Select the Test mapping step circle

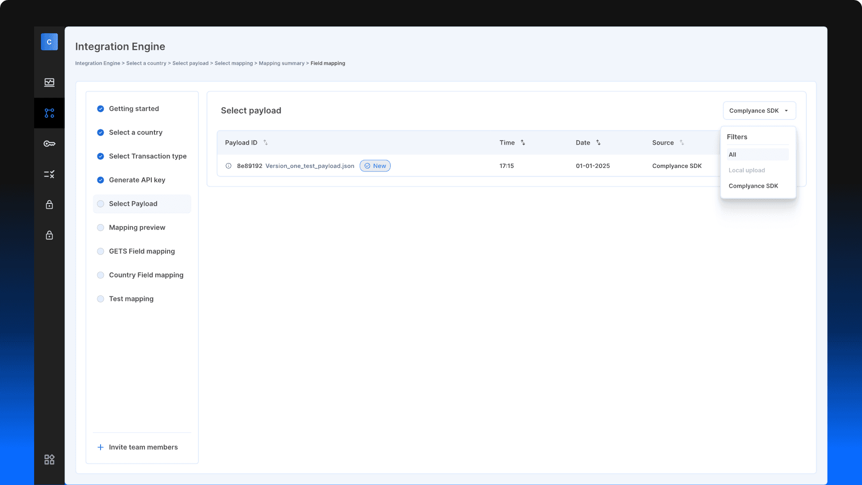[x=101, y=299]
